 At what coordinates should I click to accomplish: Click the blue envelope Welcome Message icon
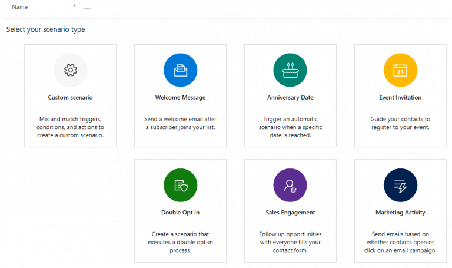tap(180, 71)
